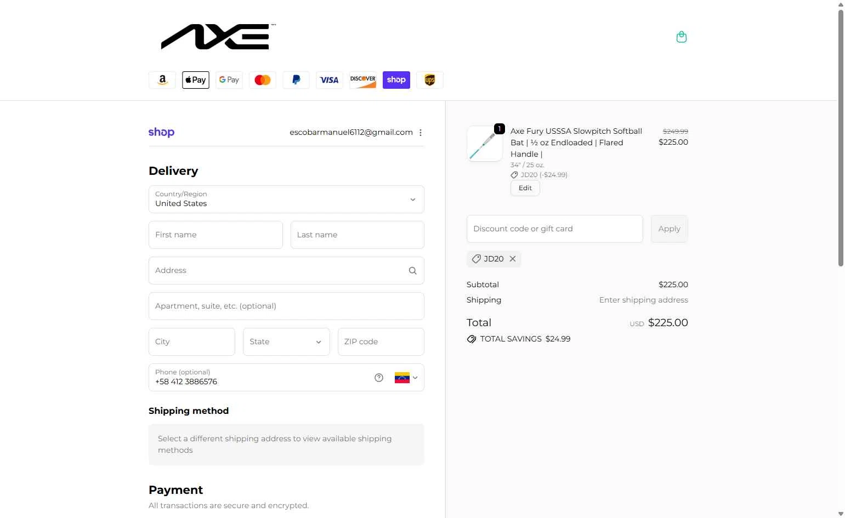Focus the Apartment, suite, etc. field

coord(286,306)
